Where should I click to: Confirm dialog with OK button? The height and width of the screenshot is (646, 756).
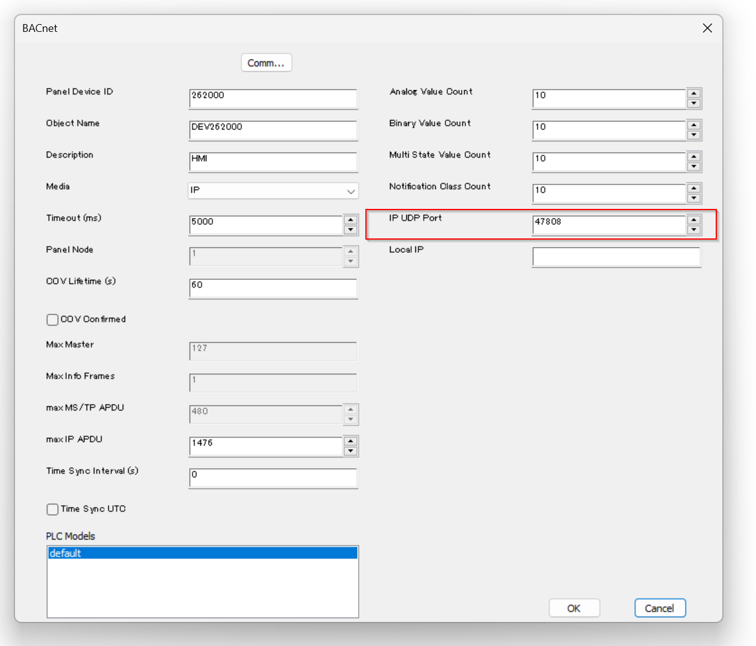coord(574,608)
